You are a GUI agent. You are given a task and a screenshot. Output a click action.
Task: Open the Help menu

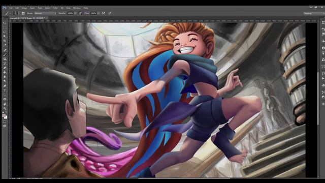point(86,8)
